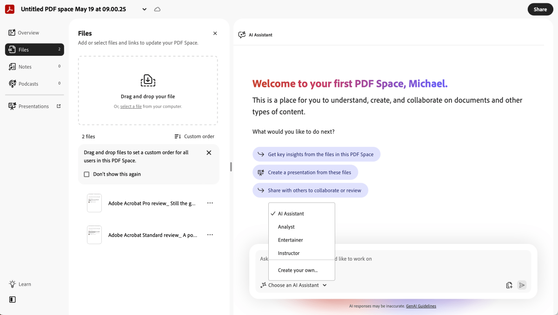Click the 'Choose an AI Assistant' dropdown
This screenshot has width=558, height=315.
[x=294, y=285]
